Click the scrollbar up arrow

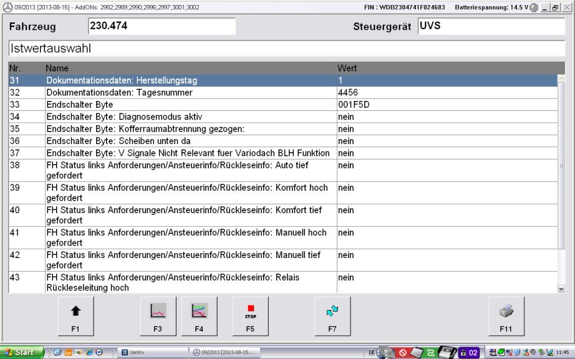tap(561, 78)
